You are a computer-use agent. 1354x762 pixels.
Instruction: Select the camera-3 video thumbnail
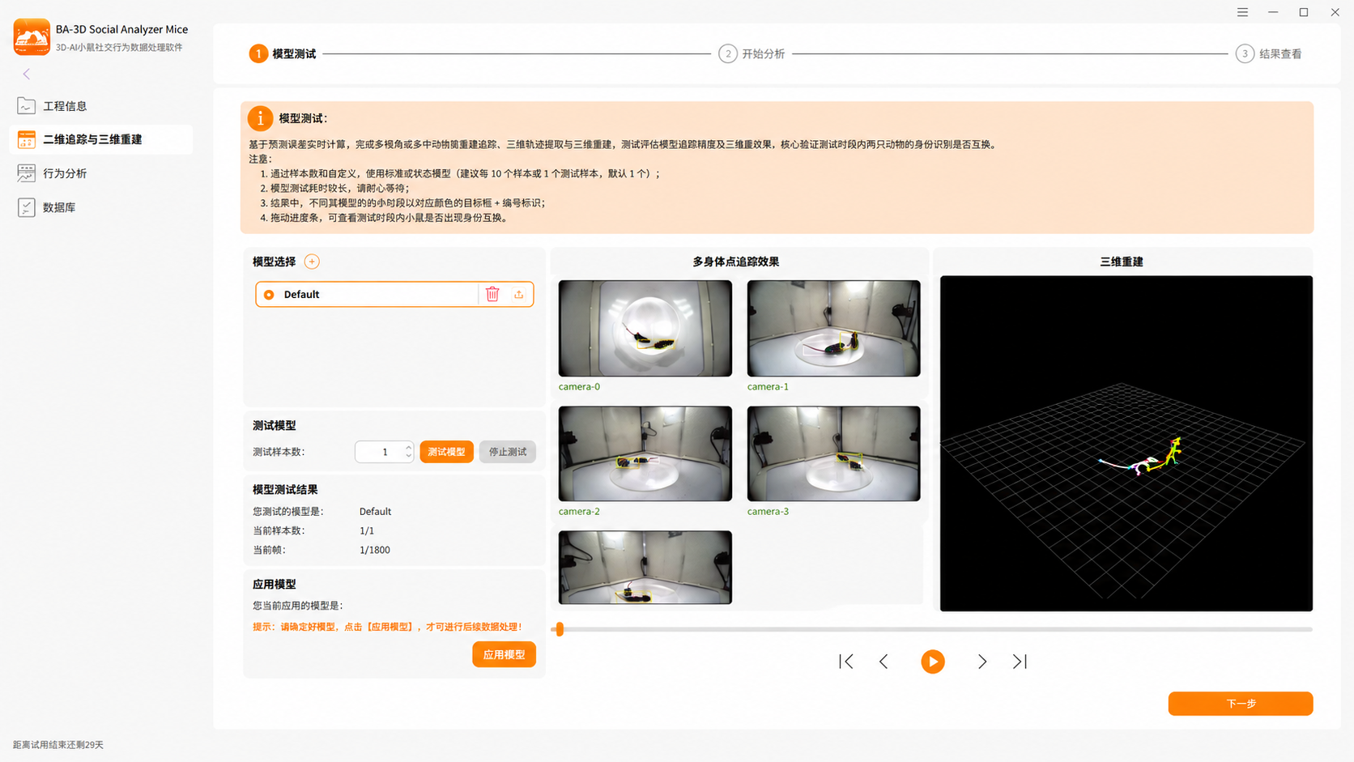[833, 453]
